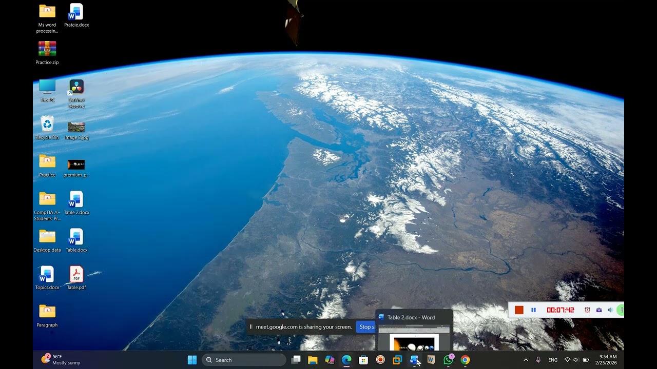This screenshot has width=657, height=369.
Task: Open the Table 2.docx Word preview thumbnail
Action: [414, 339]
